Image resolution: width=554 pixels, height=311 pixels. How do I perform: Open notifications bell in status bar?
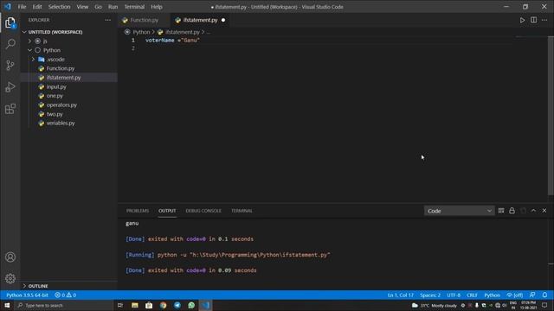[x=544, y=295]
